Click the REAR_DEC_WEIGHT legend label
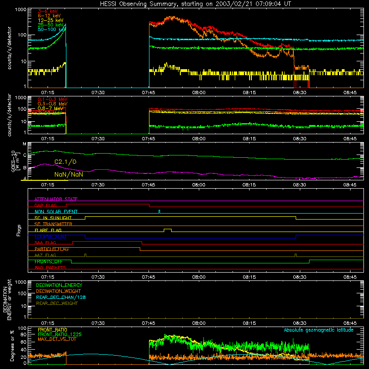Screen dimensions: 369x369 pos(57,304)
